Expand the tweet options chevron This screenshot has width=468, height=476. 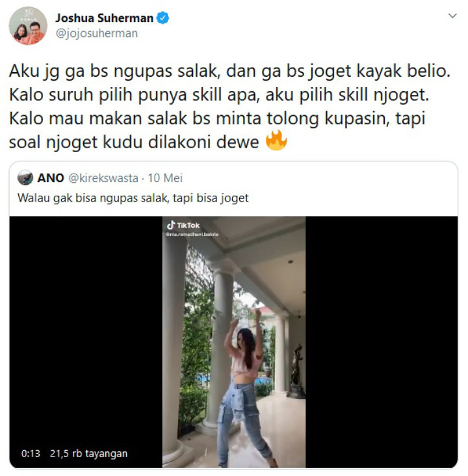pyautogui.click(x=452, y=16)
